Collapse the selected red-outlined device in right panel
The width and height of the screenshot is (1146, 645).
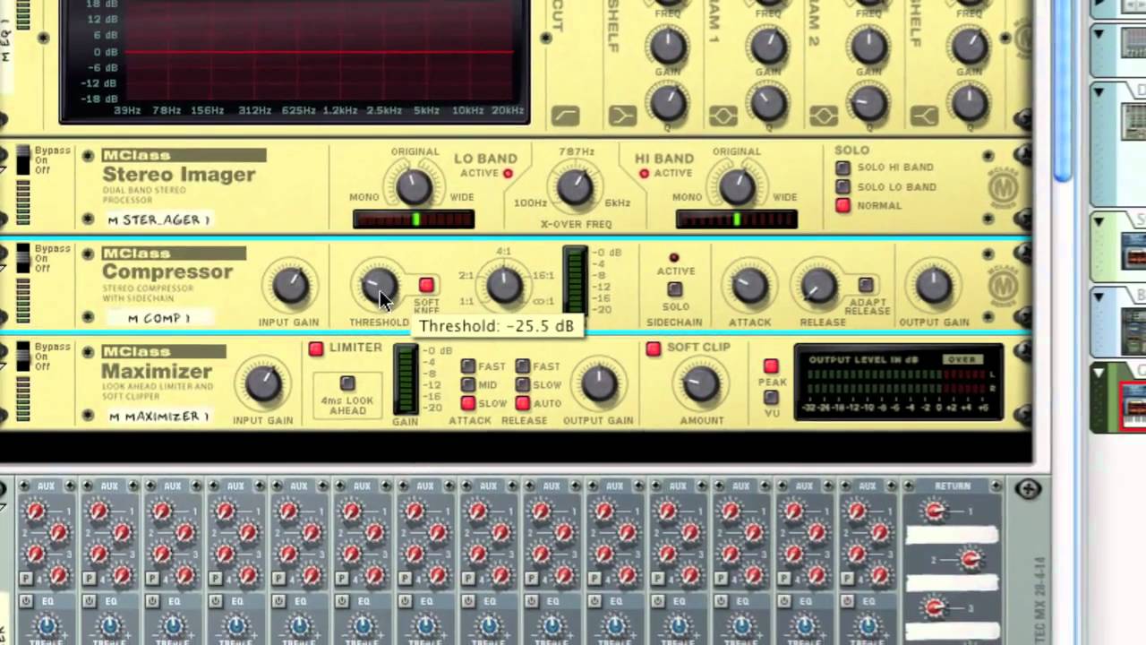[x=1097, y=371]
